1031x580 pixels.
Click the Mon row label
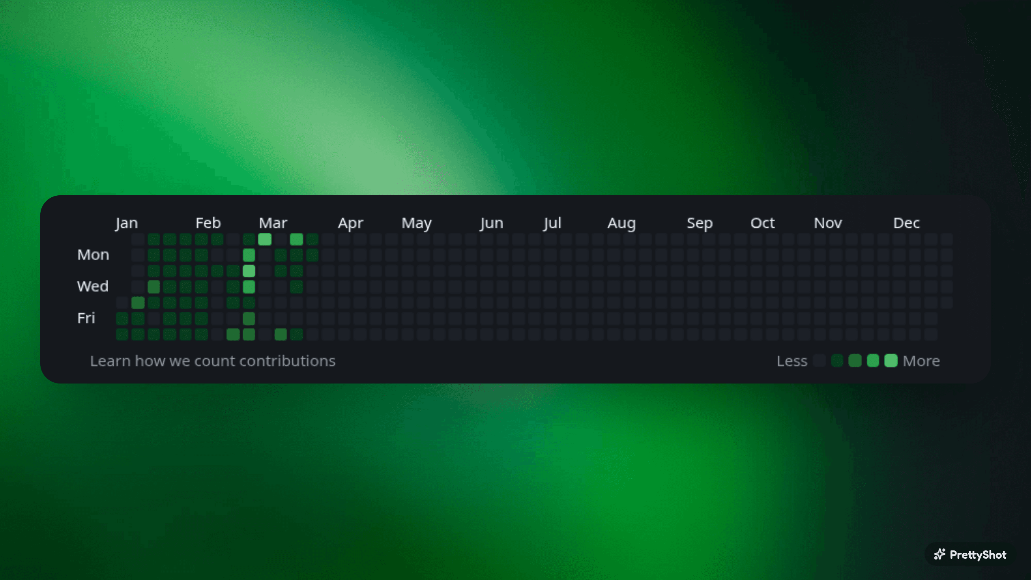point(93,254)
